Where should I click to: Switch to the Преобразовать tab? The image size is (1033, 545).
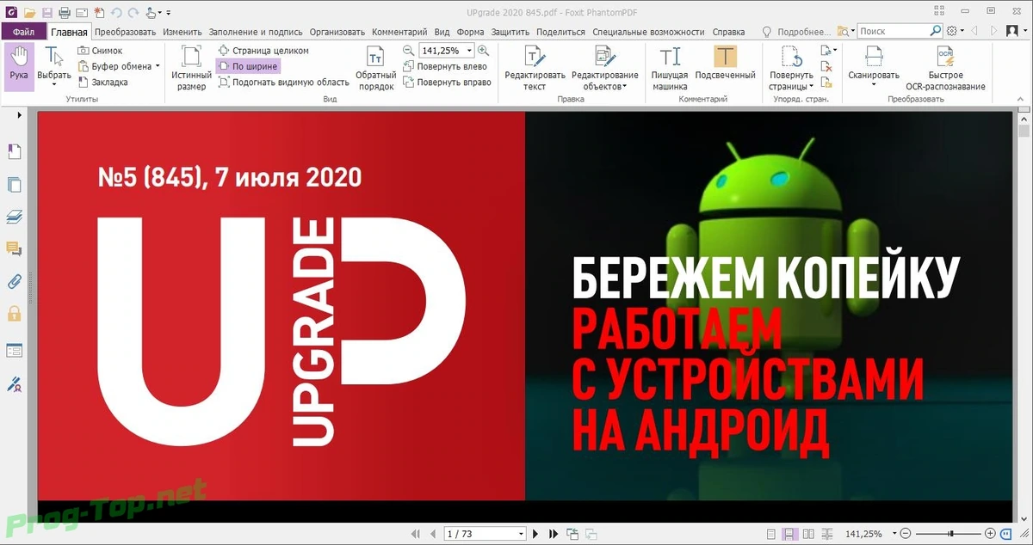[126, 32]
